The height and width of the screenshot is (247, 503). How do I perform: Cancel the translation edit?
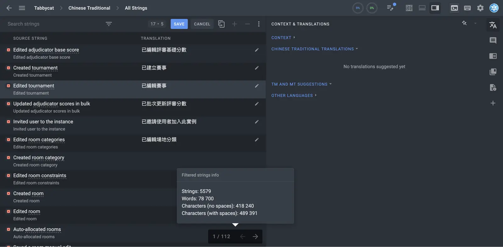click(202, 24)
